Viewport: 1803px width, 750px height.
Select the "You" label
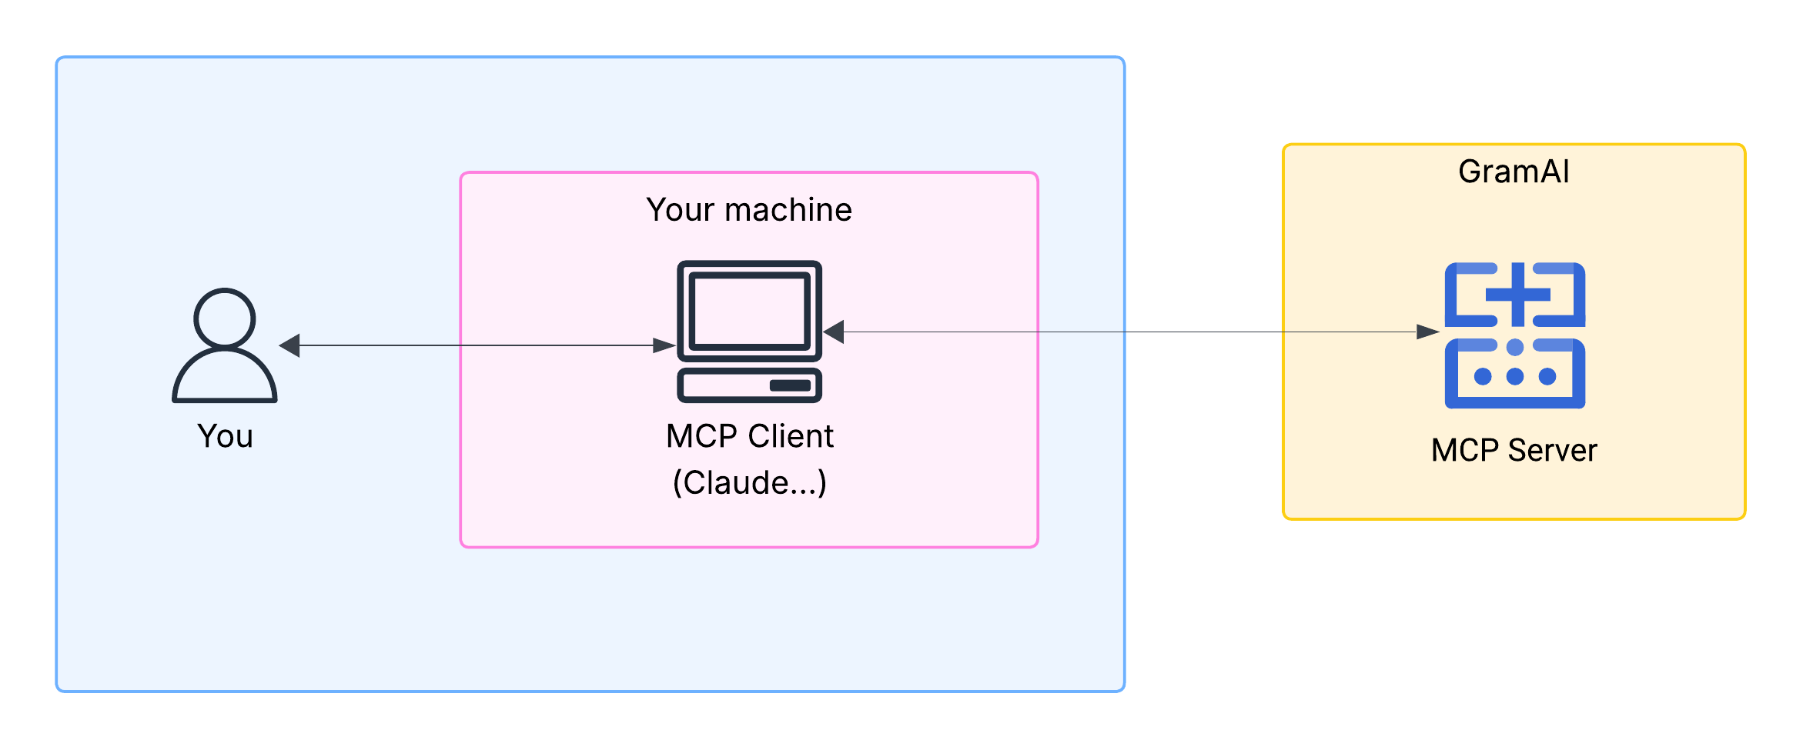point(225,436)
